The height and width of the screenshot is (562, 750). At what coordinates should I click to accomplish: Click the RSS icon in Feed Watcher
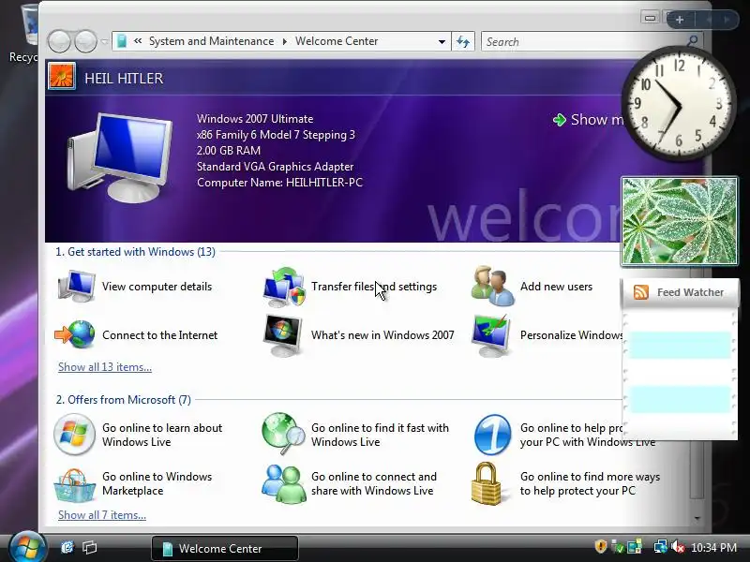[x=641, y=292]
